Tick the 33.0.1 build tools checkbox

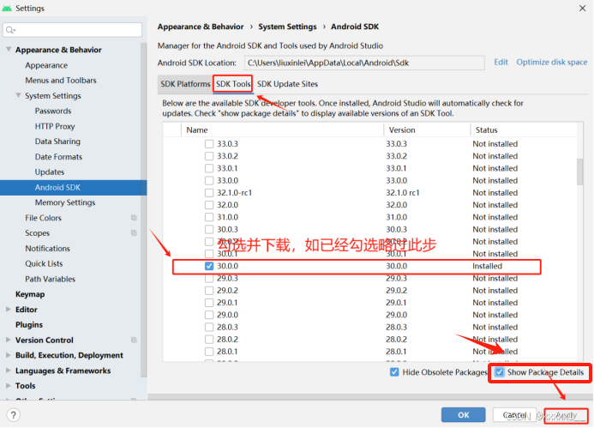point(209,168)
